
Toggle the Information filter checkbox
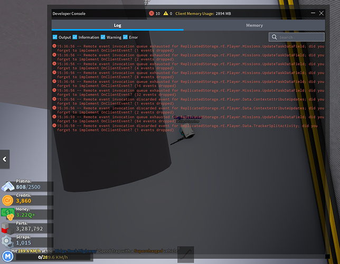[75, 37]
